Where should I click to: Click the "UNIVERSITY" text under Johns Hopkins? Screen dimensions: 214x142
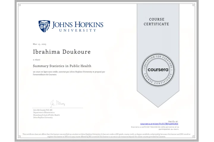coord(78,30)
